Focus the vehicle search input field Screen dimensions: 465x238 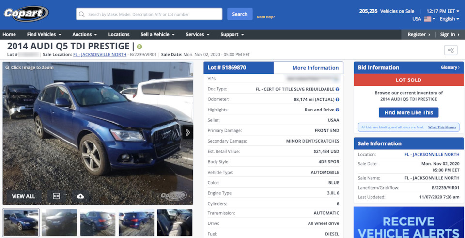pos(149,14)
